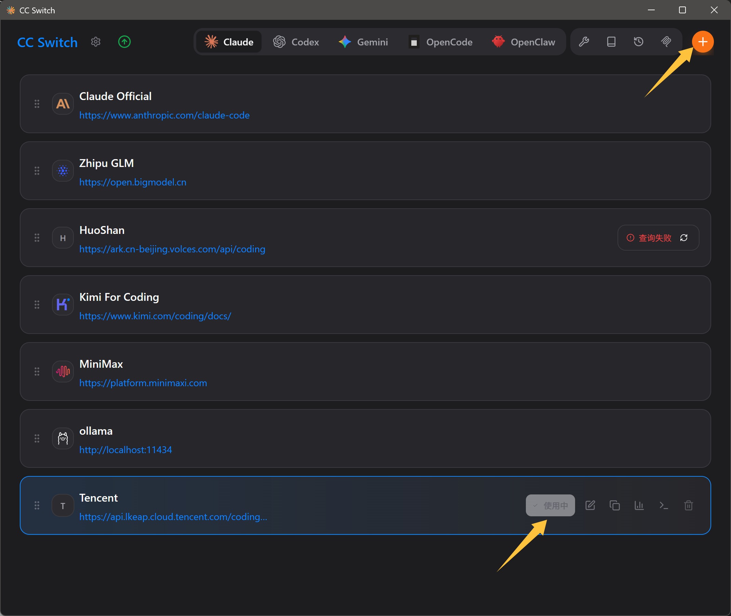
Task: Click the paperclip icon in toolbar
Action: coord(666,42)
